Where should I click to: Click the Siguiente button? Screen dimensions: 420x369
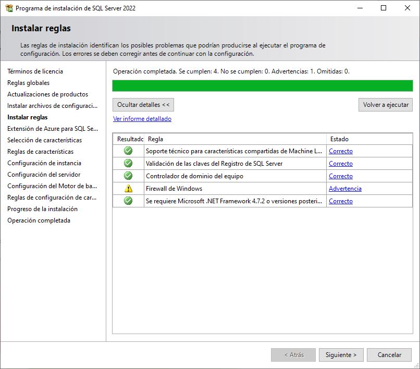341,354
